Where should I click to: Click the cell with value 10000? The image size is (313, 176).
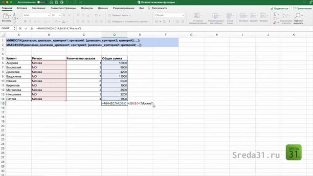tap(114, 63)
